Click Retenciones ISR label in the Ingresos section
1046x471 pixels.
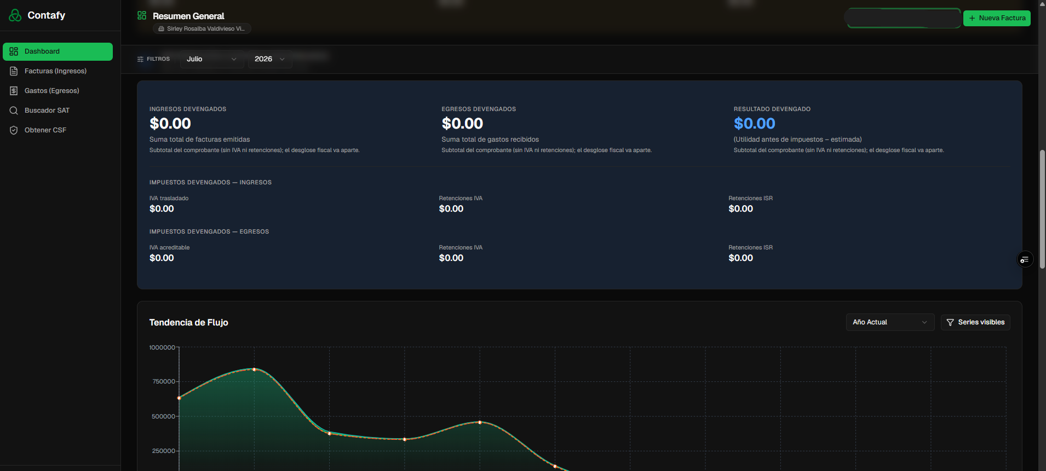[750, 198]
